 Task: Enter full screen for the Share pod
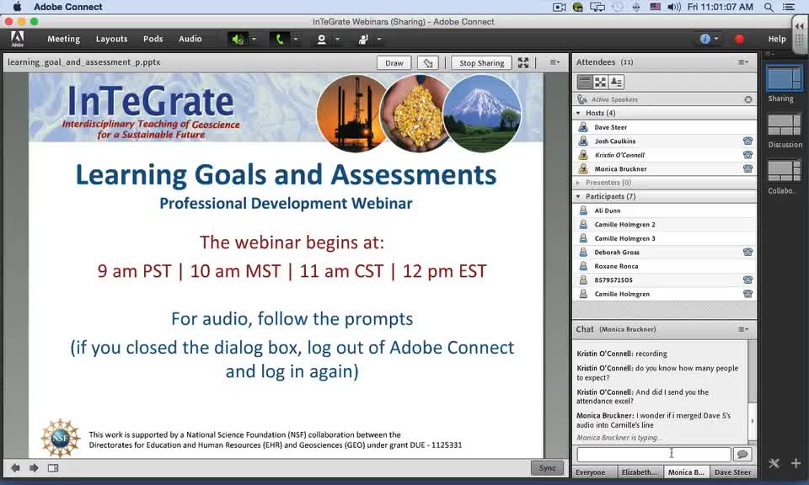click(x=523, y=62)
